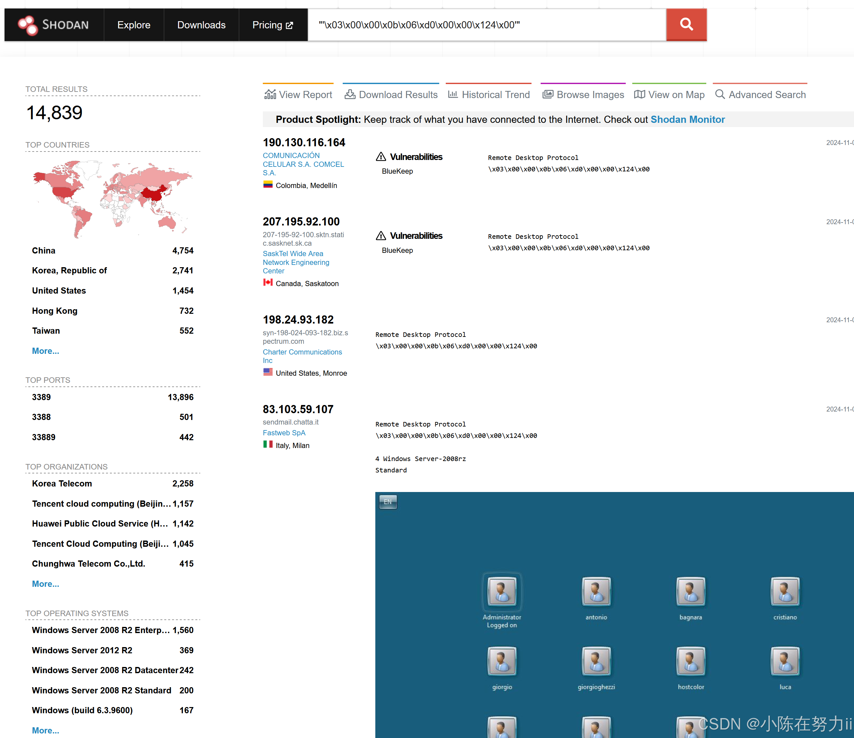Click the Advanced Search magnifier icon
Screen dimensions: 854x738
[720, 94]
